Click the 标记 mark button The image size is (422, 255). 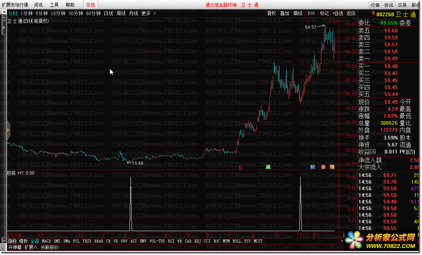[324, 13]
